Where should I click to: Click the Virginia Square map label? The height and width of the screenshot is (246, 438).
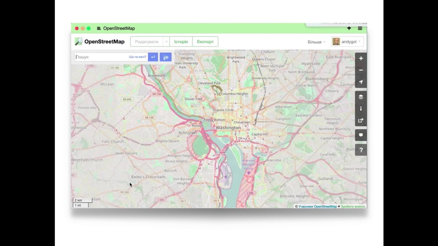point(168,141)
